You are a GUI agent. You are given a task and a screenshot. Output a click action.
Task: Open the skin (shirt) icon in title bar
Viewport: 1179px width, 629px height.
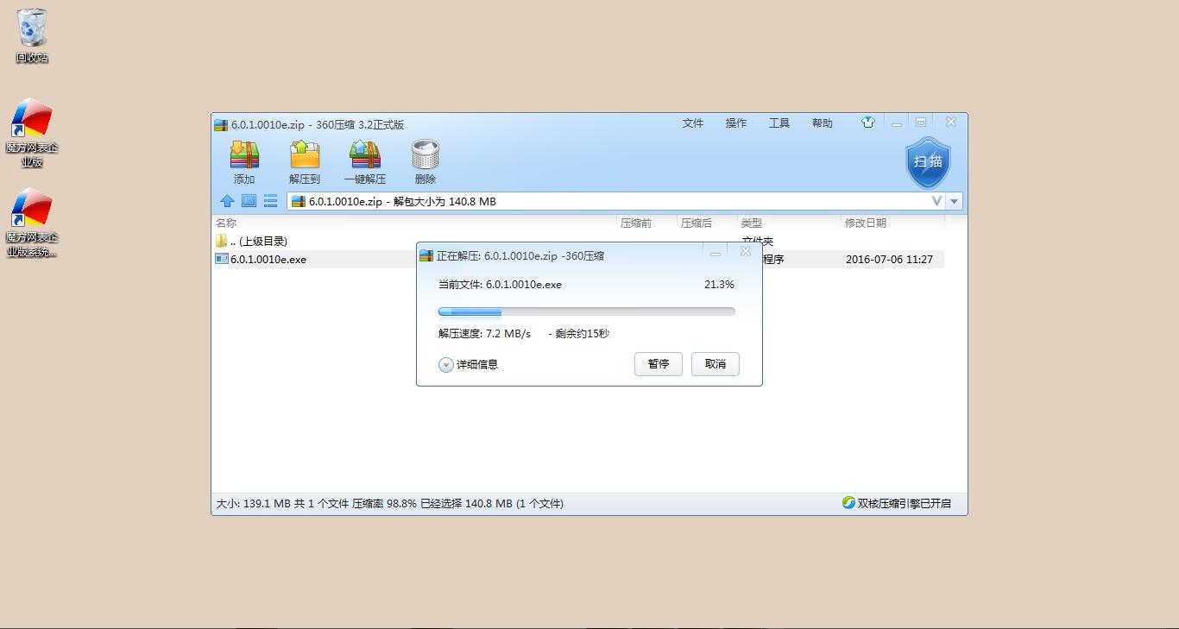868,123
